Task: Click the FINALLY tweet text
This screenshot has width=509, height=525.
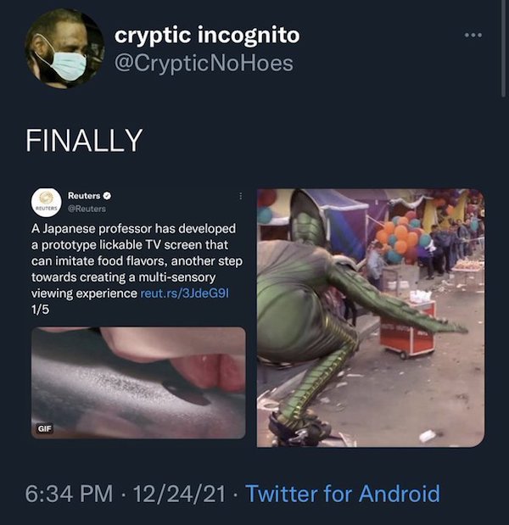Action: click(84, 139)
